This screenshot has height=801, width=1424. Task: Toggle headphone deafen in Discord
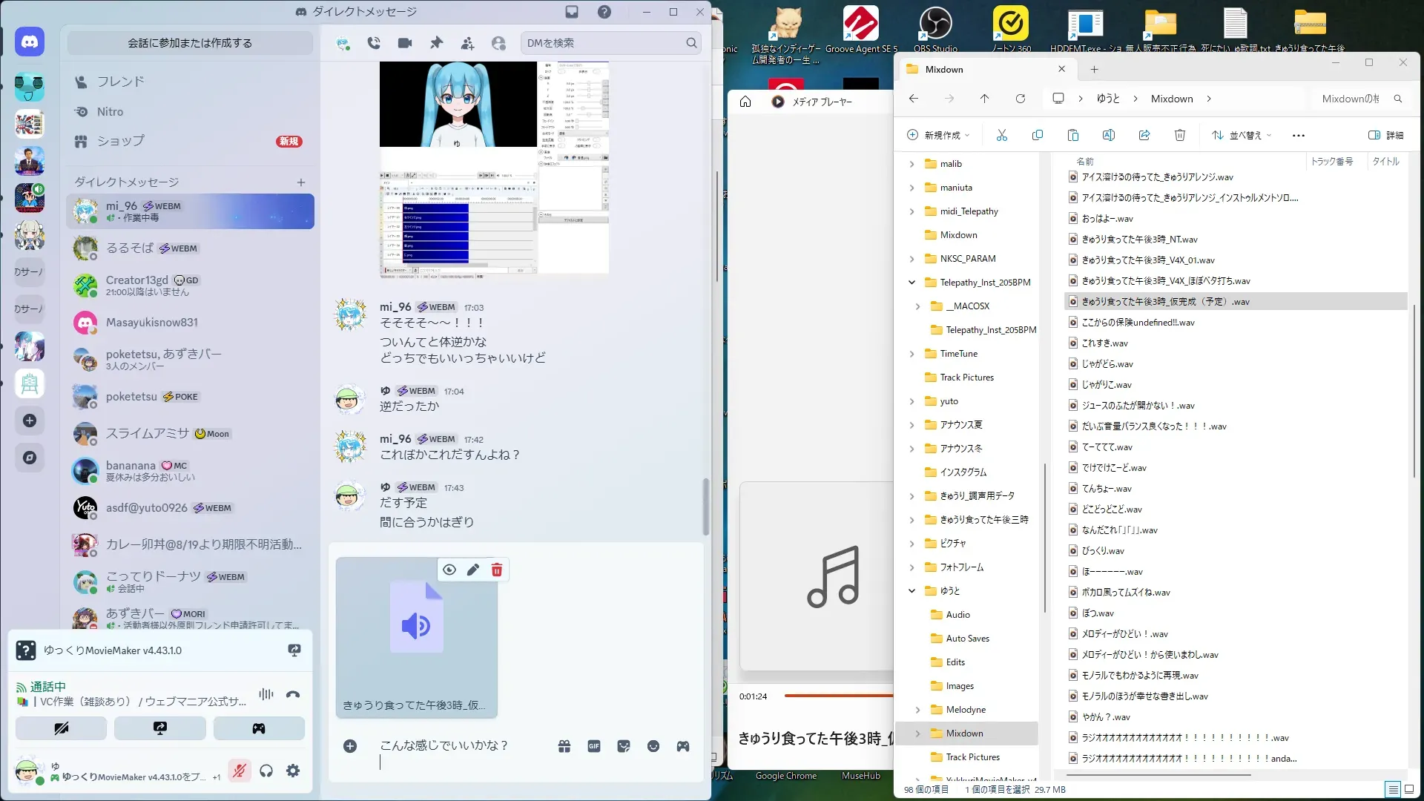[266, 771]
